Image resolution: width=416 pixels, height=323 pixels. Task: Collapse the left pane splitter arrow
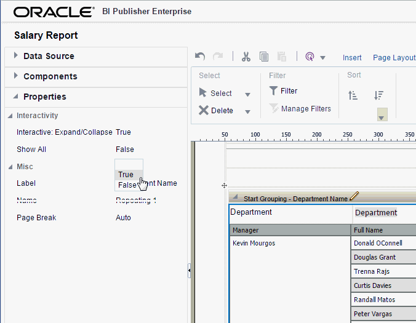[189, 271]
